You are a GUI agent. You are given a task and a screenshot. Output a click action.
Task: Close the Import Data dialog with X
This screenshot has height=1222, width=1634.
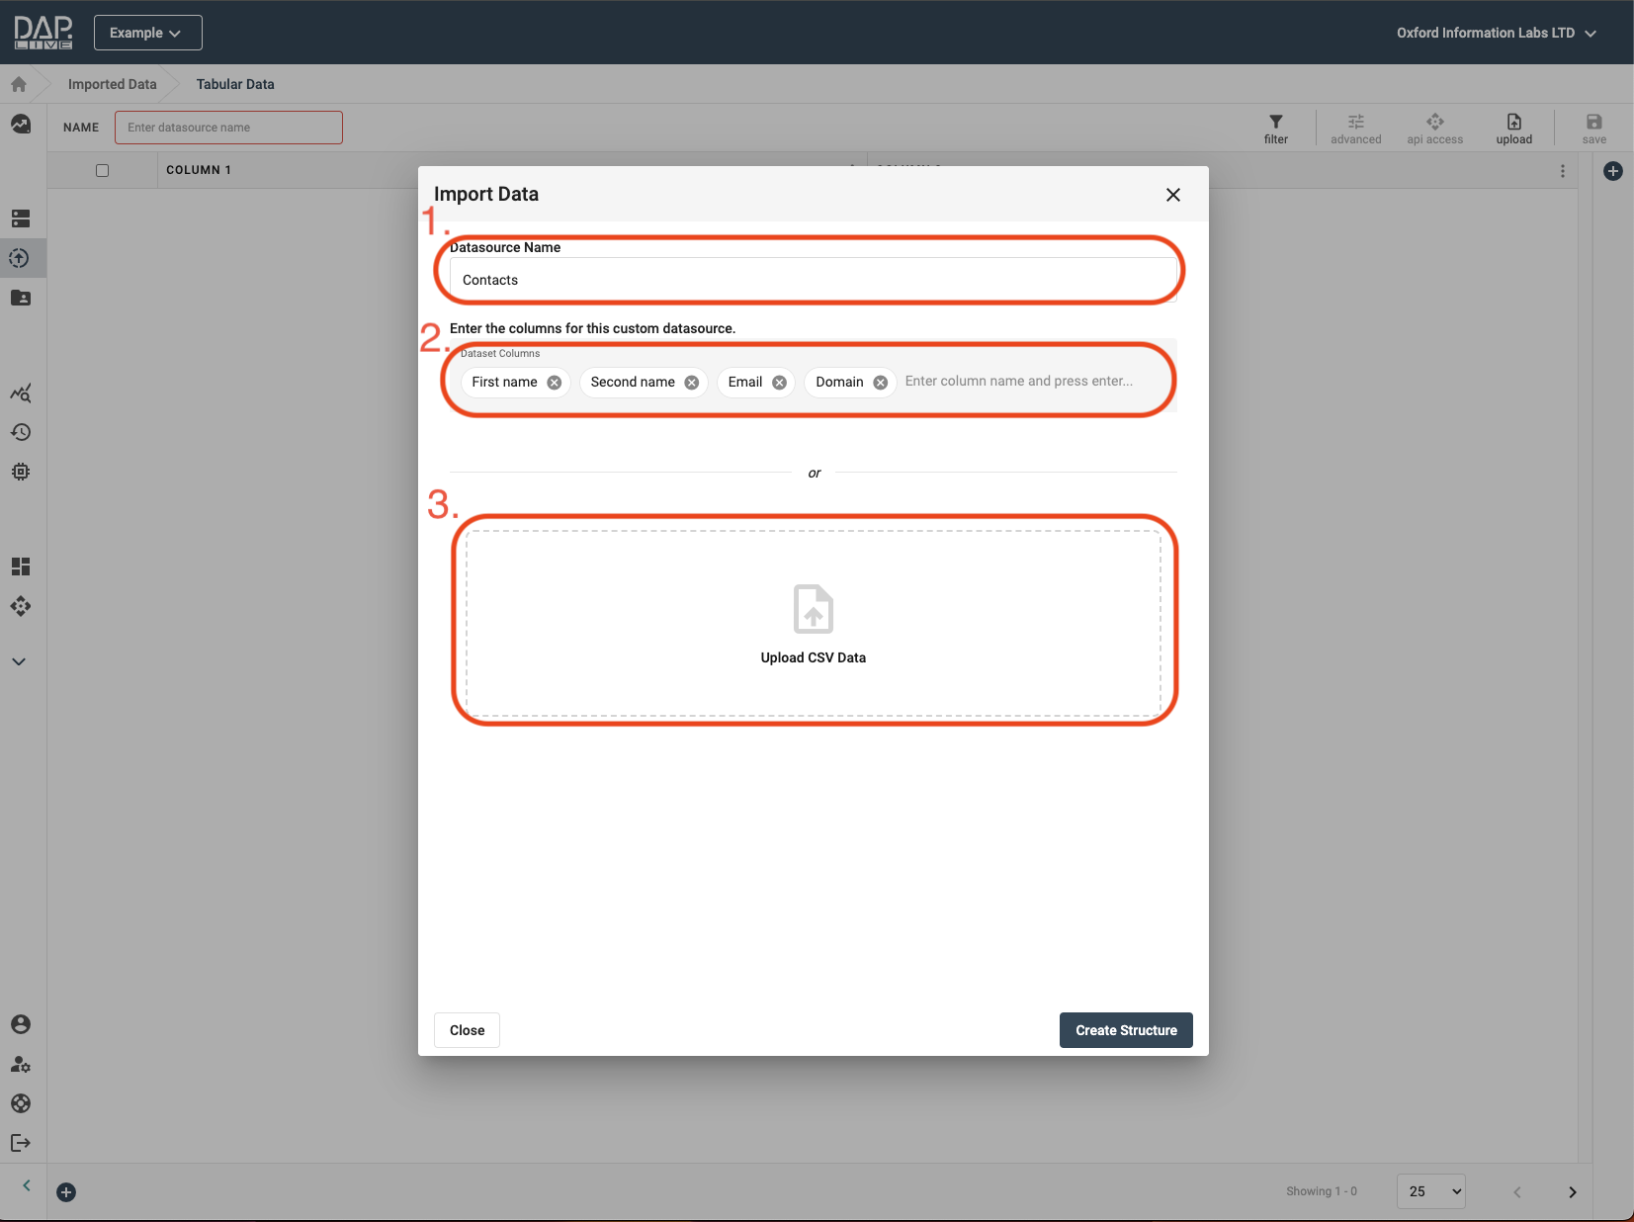[x=1172, y=195]
